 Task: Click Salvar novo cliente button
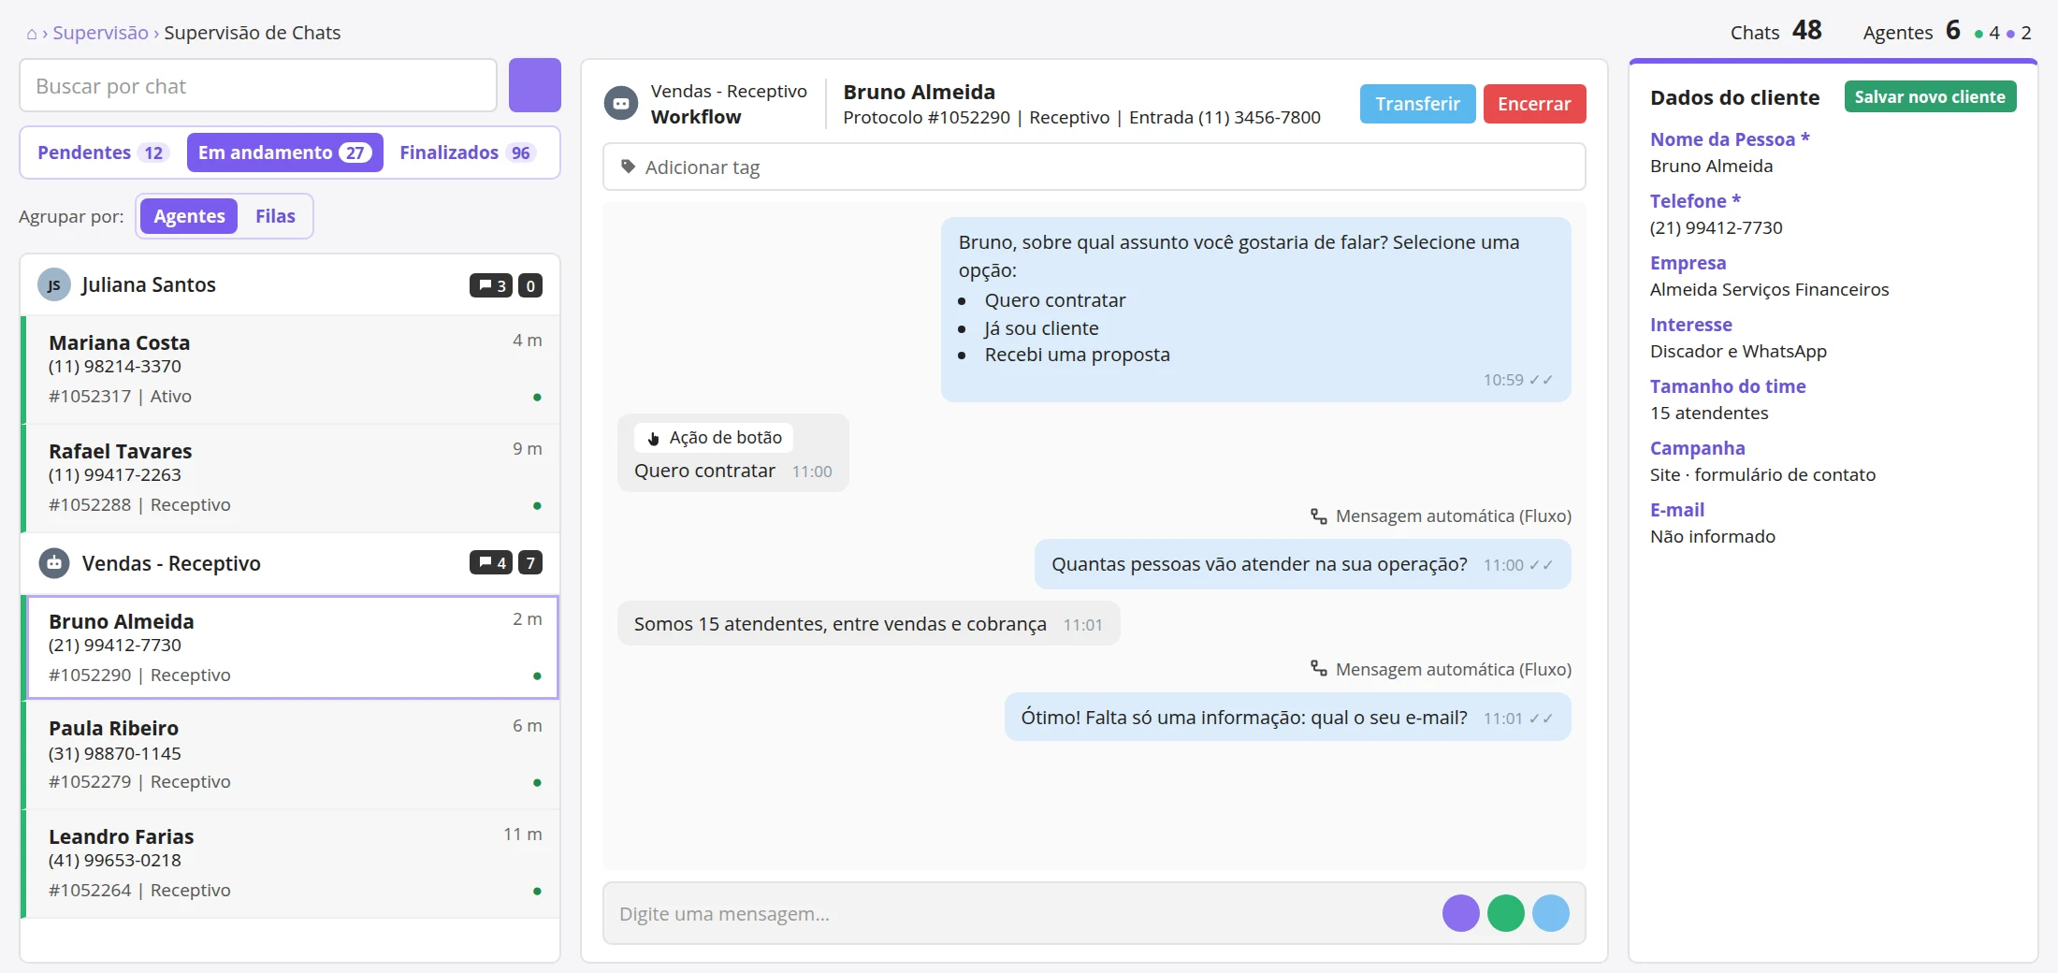point(1930,96)
